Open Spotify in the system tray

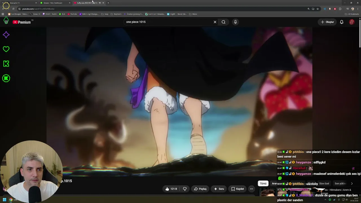(330, 200)
